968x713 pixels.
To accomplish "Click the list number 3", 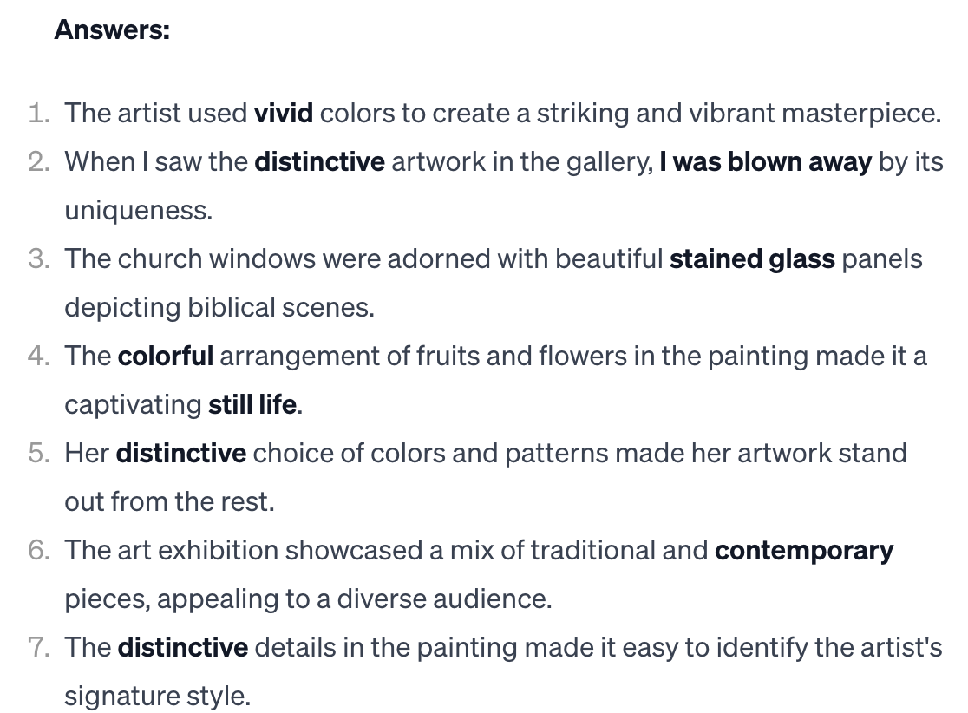I will pyautogui.click(x=38, y=259).
